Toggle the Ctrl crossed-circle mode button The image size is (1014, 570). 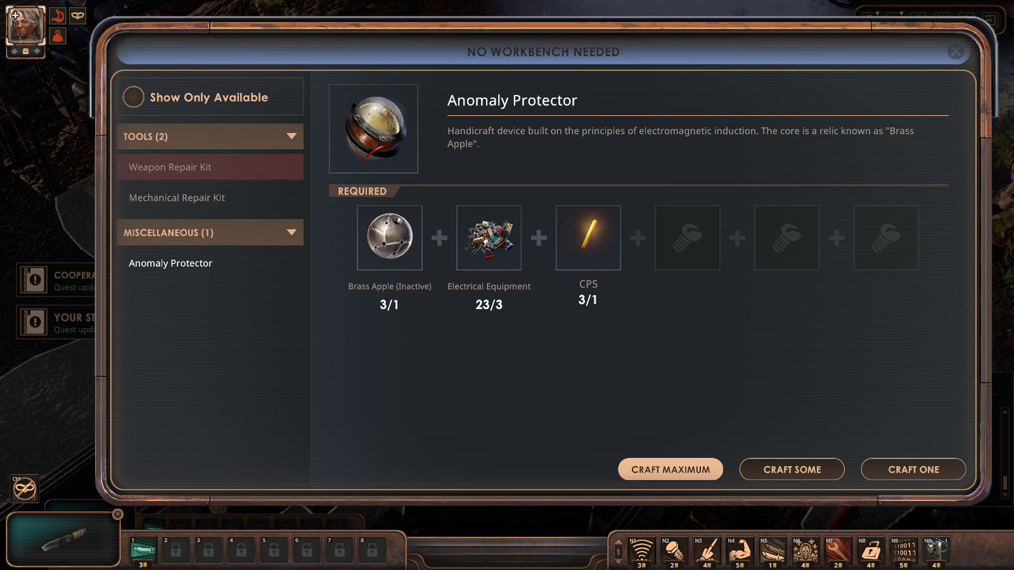(x=25, y=488)
